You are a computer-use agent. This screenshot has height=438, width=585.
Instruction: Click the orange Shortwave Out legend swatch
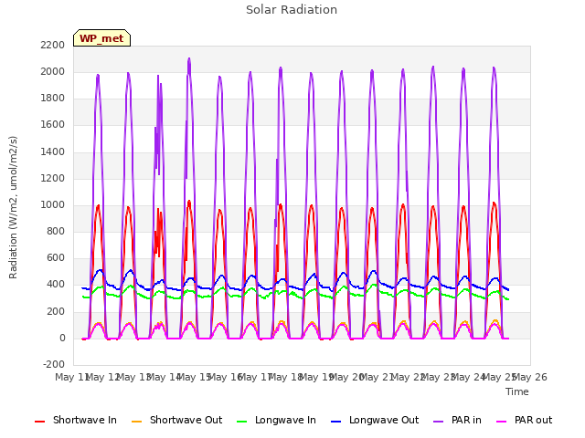pyautogui.click(x=136, y=422)
